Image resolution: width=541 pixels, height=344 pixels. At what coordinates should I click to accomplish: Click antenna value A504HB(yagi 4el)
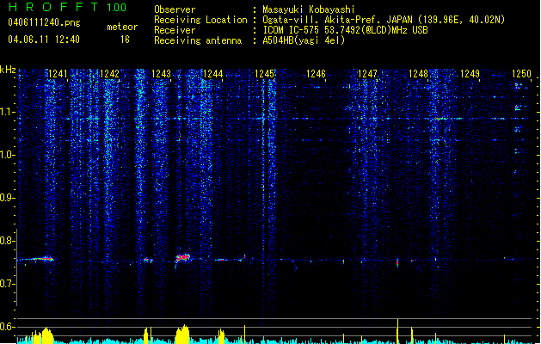304,40
